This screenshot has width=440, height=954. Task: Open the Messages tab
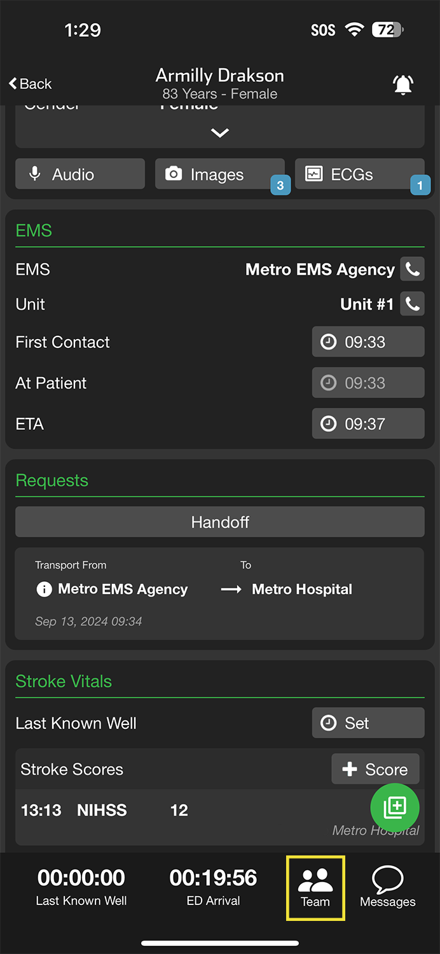[387, 887]
